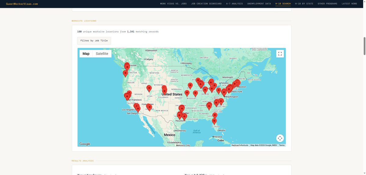Click the 'Mexico' map label
366x175 pixels.
[169, 135]
